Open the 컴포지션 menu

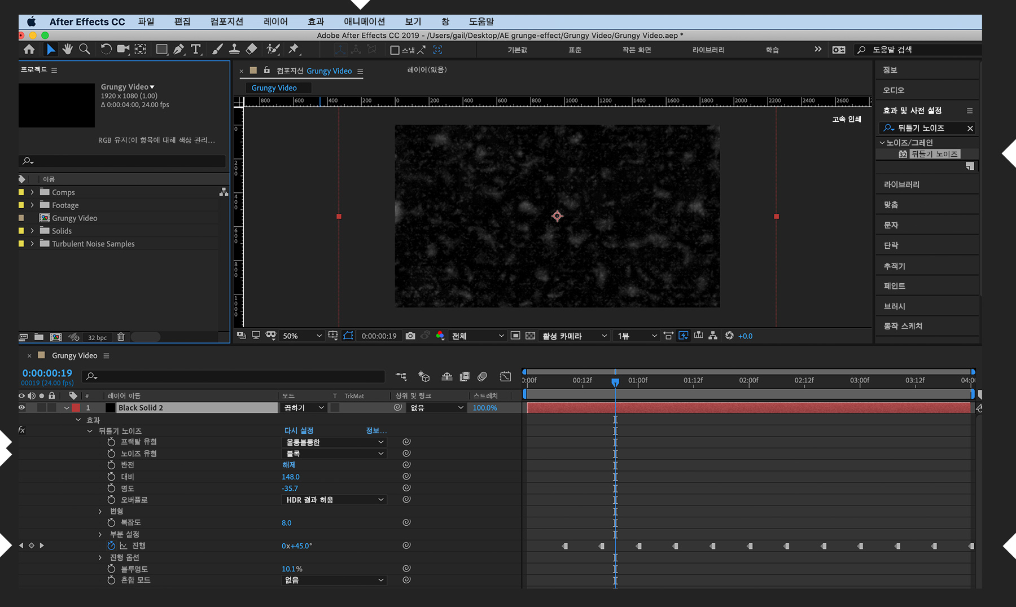coord(226,21)
